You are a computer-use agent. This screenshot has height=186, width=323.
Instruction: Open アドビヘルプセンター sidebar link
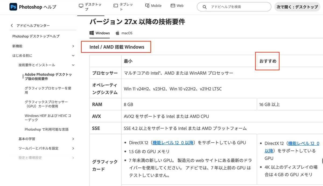click(x=33, y=25)
